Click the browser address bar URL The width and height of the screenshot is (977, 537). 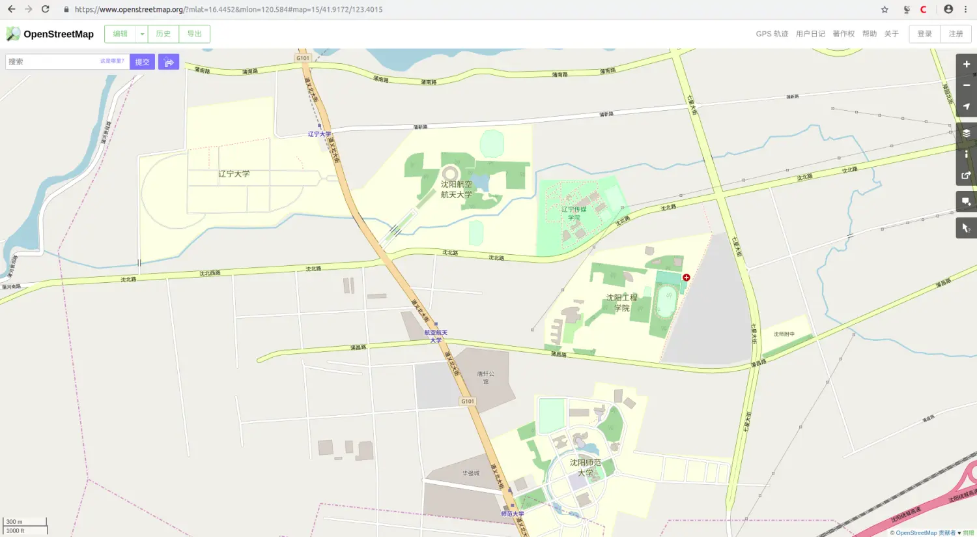click(229, 10)
